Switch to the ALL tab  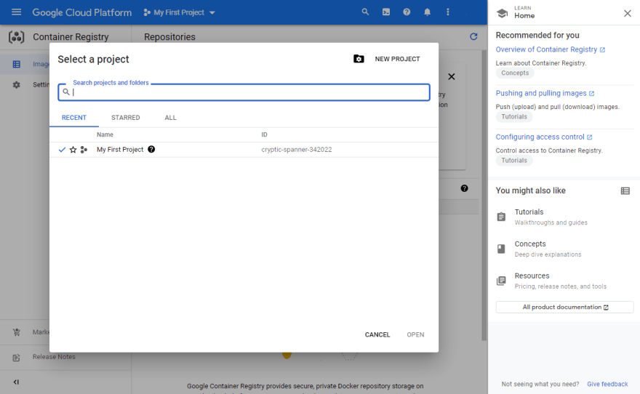tap(171, 118)
